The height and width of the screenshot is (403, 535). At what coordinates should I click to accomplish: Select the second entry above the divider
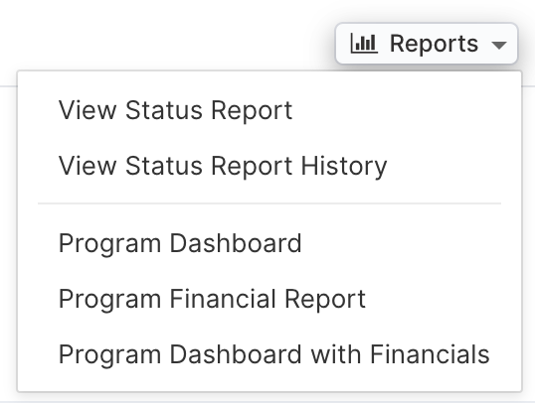click(x=269, y=166)
